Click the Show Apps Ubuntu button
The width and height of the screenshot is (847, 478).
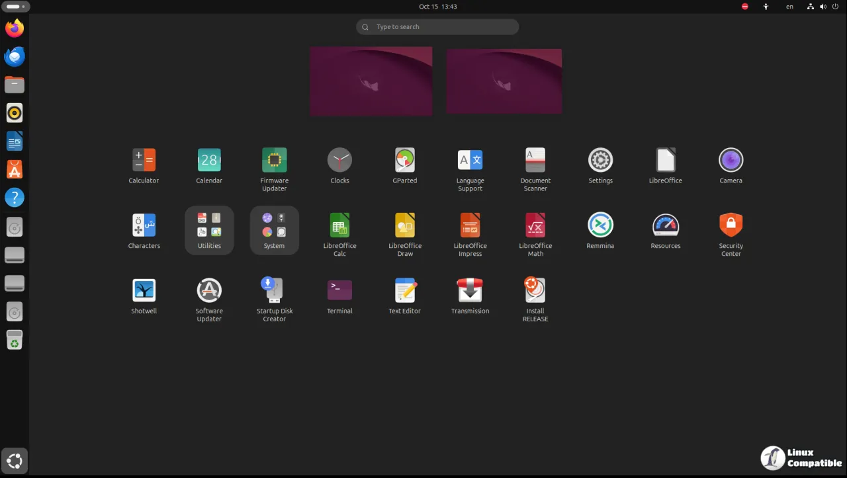click(x=15, y=461)
